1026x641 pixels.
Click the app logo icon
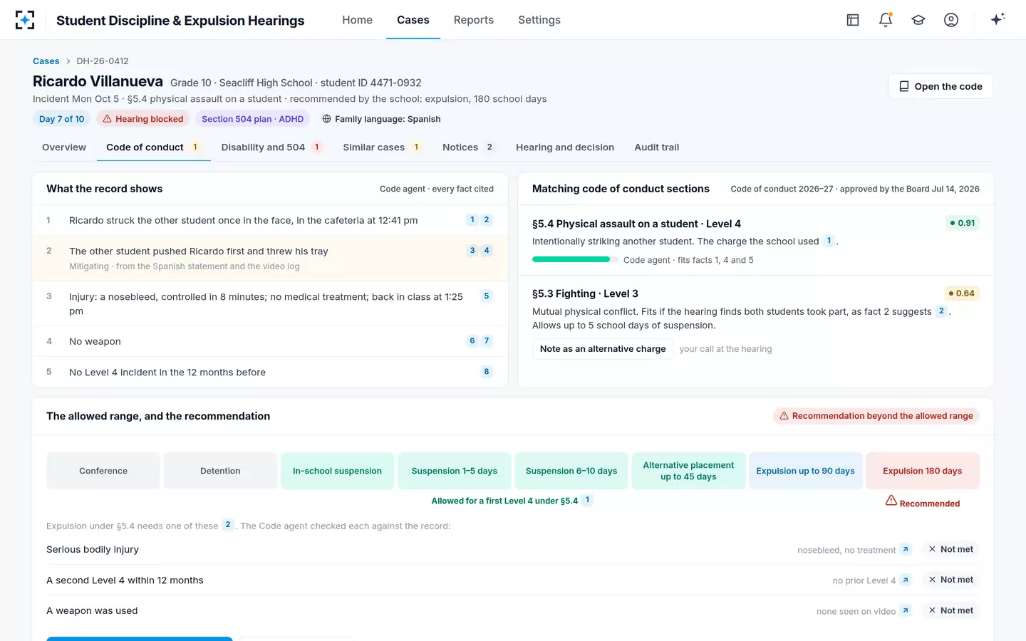click(x=25, y=20)
